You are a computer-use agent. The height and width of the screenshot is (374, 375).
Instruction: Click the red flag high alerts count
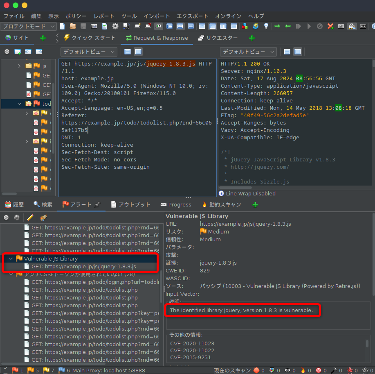[18, 370]
